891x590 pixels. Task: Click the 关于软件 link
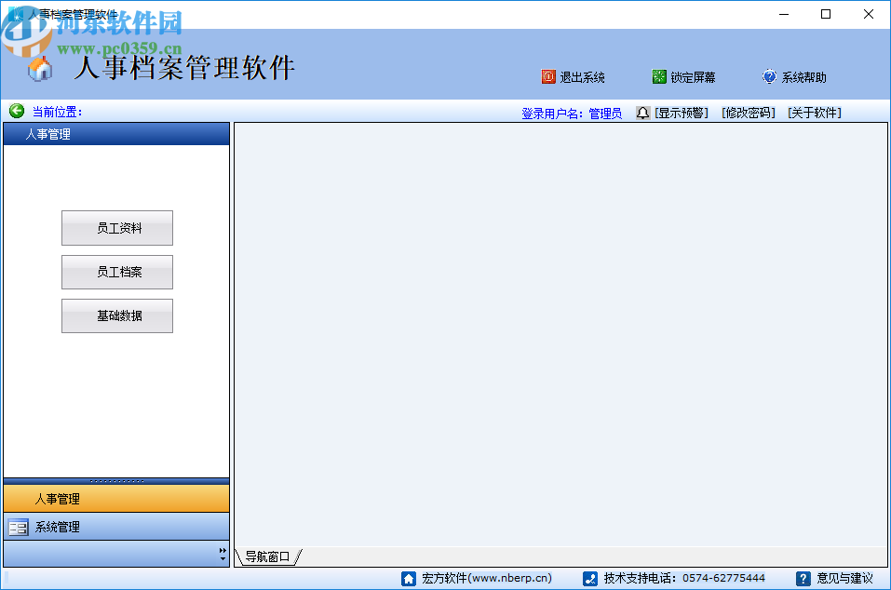pyautogui.click(x=812, y=113)
